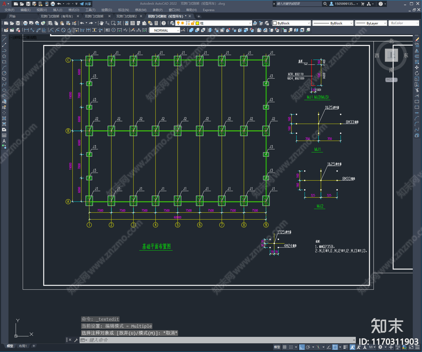Viewport: 422px width, 352px height.
Task: Toggle polar tracking in status bar
Action: coord(308,347)
